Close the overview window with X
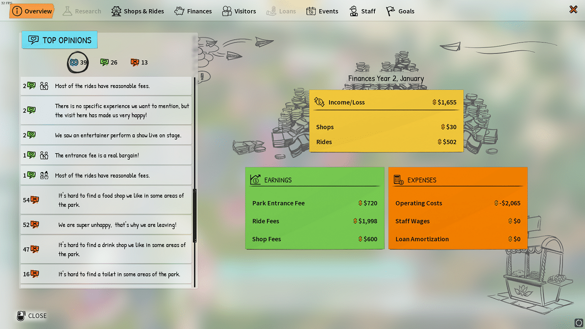 [573, 10]
